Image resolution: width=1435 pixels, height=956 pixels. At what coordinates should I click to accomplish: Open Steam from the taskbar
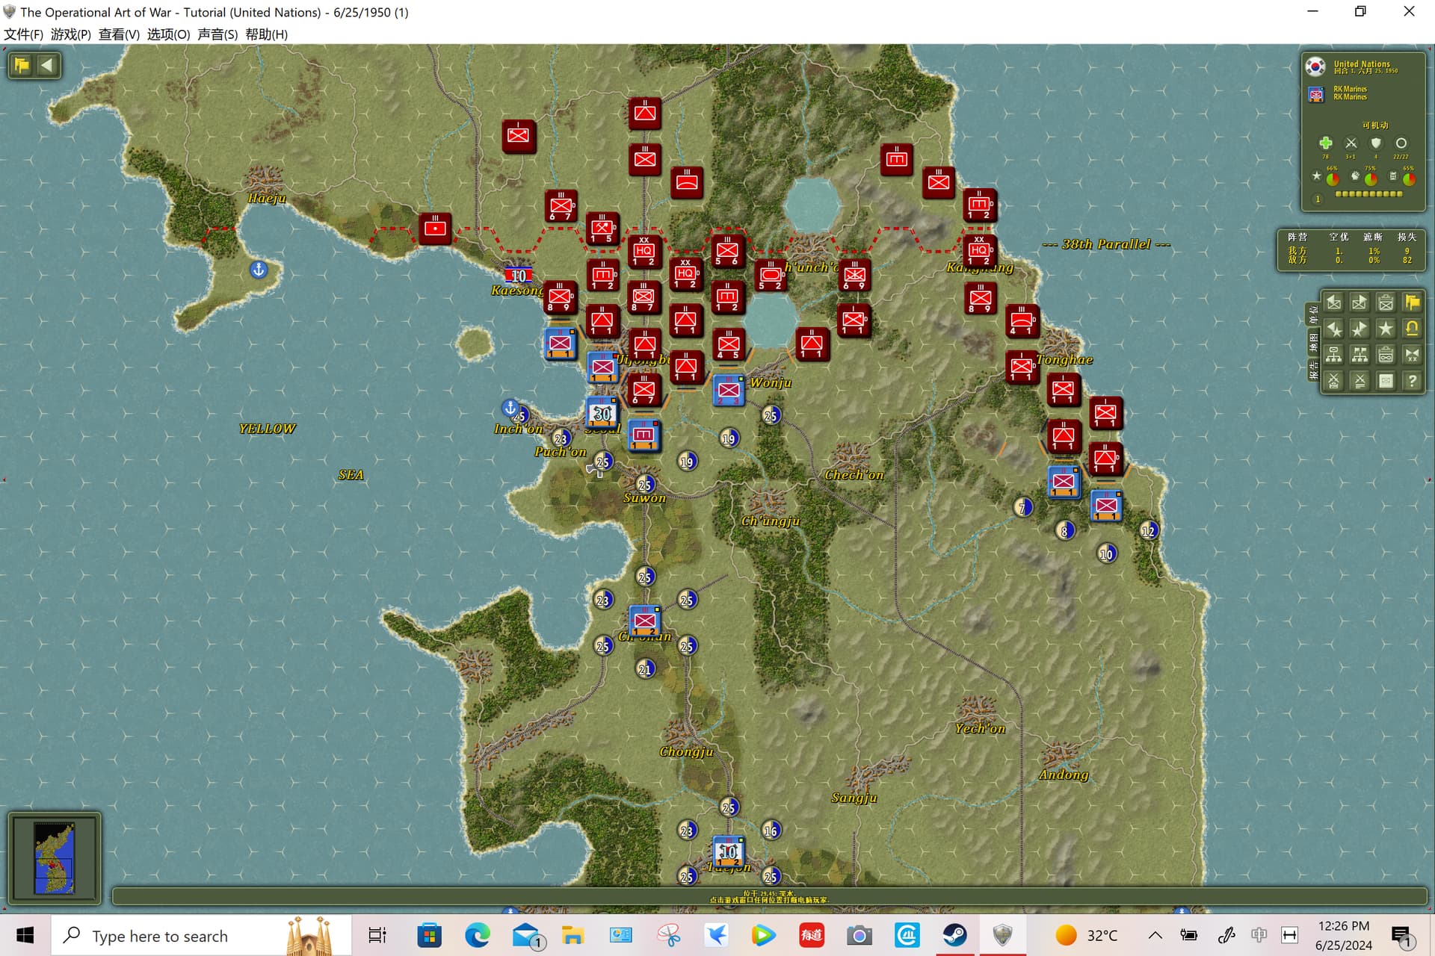(x=954, y=935)
